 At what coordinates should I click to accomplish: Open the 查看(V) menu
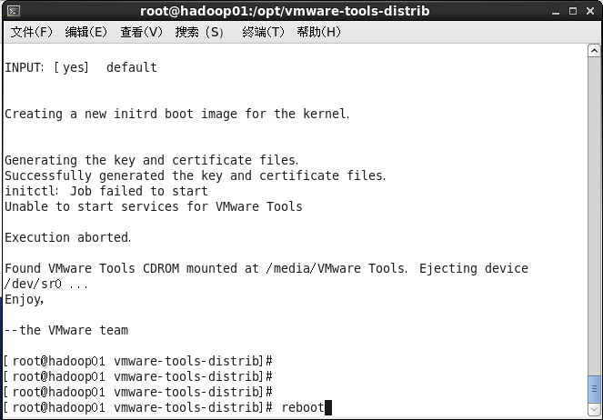click(141, 32)
